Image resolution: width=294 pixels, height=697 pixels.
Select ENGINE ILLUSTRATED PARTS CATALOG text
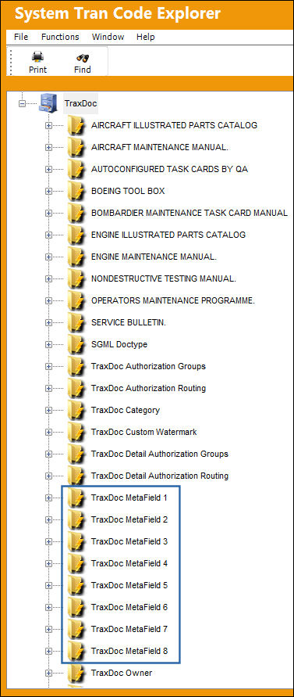(168, 235)
